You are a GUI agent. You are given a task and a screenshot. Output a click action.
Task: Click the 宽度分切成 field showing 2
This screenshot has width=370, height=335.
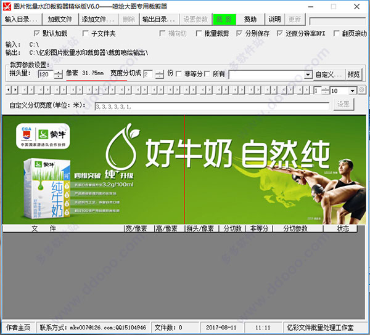pos(149,75)
